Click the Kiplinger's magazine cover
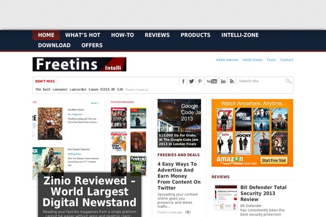 (118, 142)
